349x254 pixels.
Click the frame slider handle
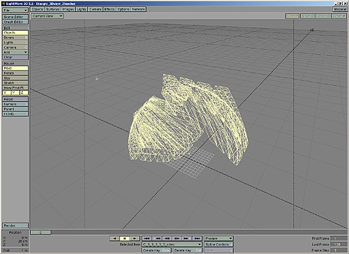click(x=40, y=232)
